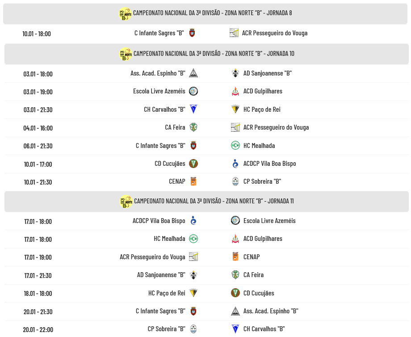This screenshot has height=337, width=411.
Task: Click ACDCP Vila Boa Bispo crest, Jornada 11
Action: point(193,221)
